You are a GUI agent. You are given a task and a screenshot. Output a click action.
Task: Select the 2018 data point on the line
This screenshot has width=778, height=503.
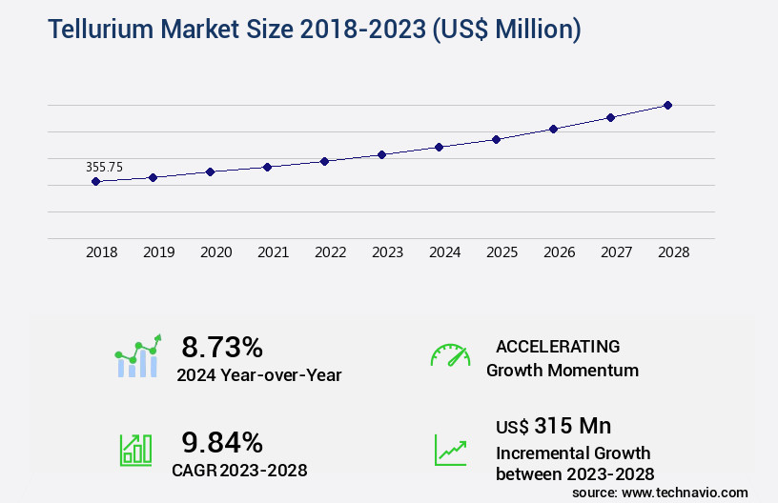click(x=95, y=181)
